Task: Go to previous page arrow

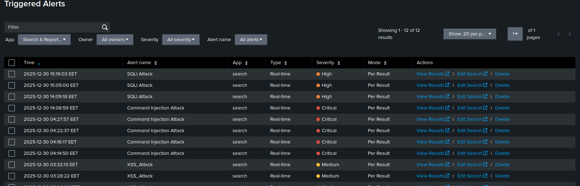Action: tap(558, 34)
